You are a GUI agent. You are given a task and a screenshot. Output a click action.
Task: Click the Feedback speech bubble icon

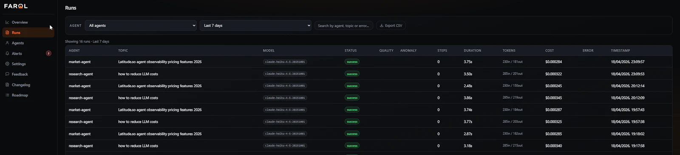pos(7,74)
